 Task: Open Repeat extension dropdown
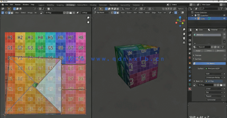click(x=214, y=96)
